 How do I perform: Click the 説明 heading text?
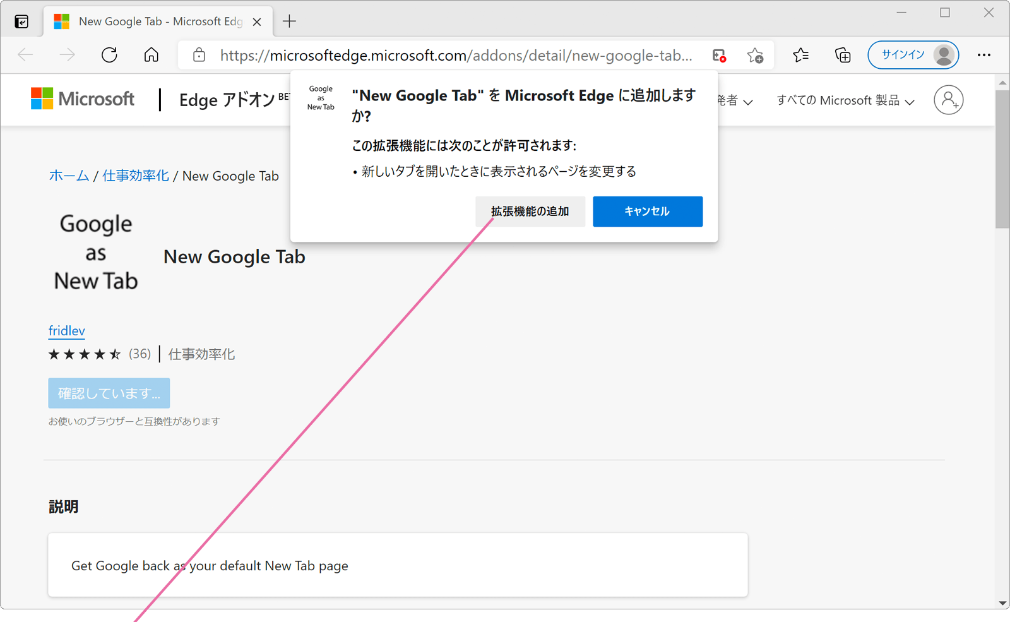point(63,506)
